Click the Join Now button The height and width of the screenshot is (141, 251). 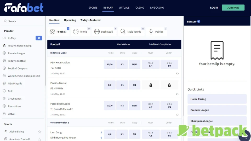pyautogui.click(x=233, y=8)
